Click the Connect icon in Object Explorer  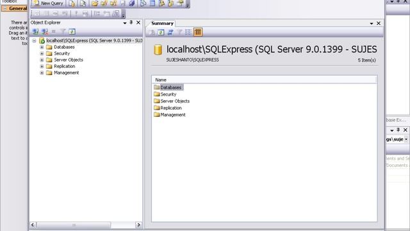coord(35,31)
